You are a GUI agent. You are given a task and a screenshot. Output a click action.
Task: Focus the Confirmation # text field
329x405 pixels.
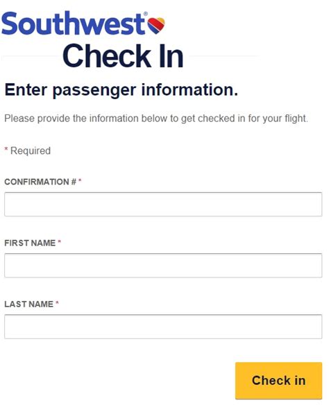[163, 204]
